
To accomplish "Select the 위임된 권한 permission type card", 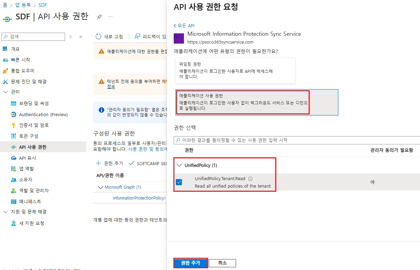I will (235, 70).
